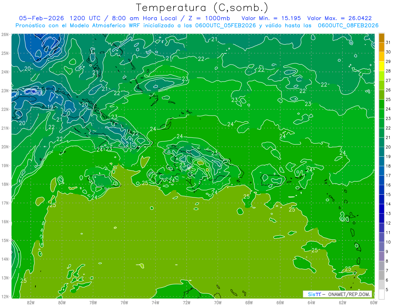This screenshot has width=397, height=307.
Task: Click the '23N' latitude axis label
Action: [x=5, y=90]
